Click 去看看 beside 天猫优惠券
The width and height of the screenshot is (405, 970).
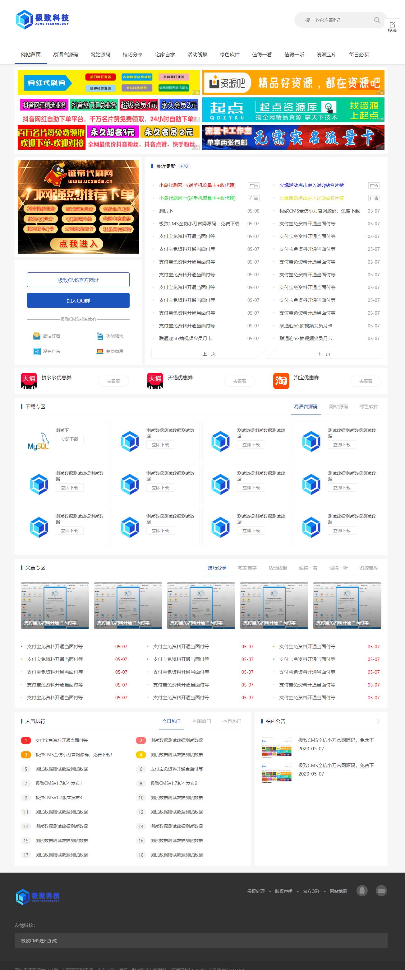[239, 381]
